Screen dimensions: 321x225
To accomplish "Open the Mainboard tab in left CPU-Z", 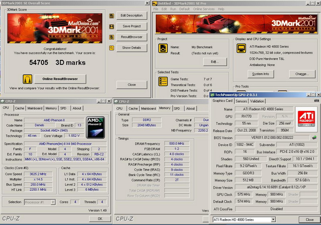I will pos(35,108).
